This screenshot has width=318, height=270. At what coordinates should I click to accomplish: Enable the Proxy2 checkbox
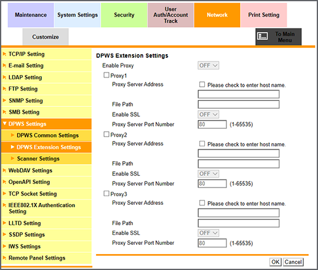click(106, 134)
